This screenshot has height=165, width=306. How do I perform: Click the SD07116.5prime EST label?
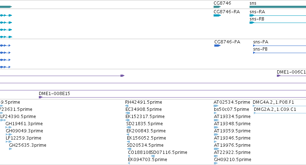169,152
